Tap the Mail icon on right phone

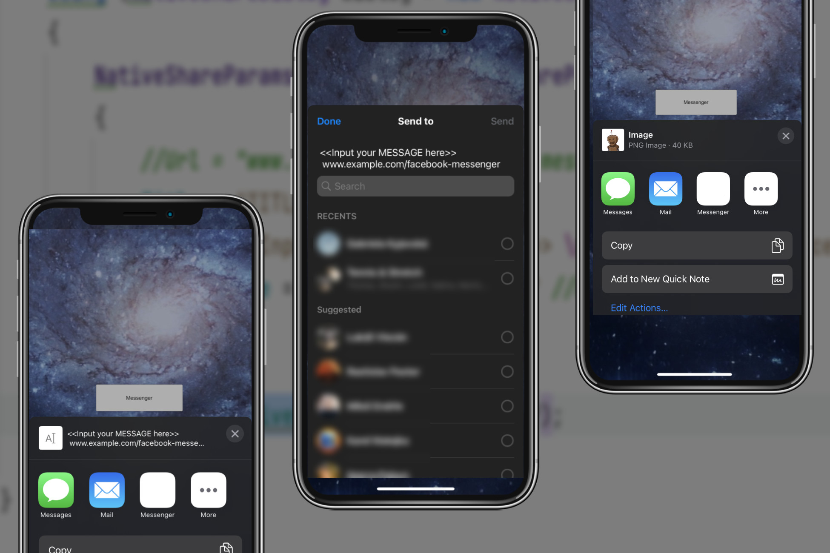pyautogui.click(x=665, y=189)
